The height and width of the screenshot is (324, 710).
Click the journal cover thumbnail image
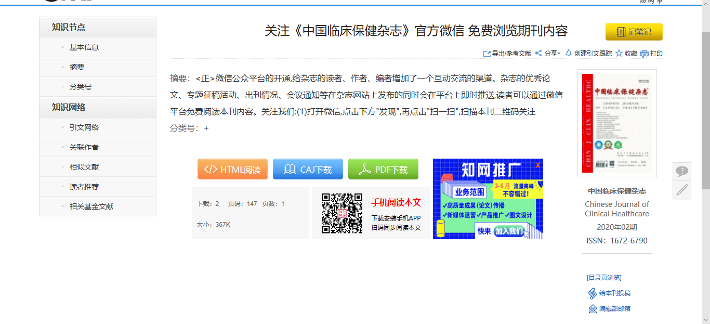click(x=617, y=123)
